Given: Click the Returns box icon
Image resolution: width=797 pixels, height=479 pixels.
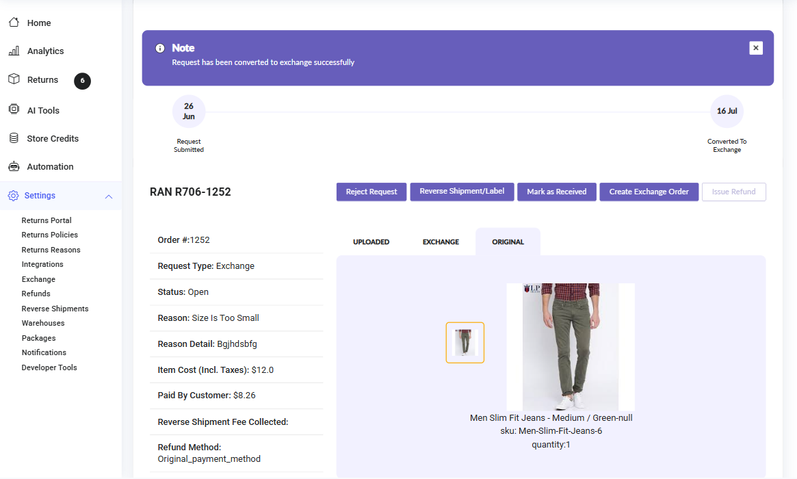Looking at the screenshot, I should [x=14, y=79].
